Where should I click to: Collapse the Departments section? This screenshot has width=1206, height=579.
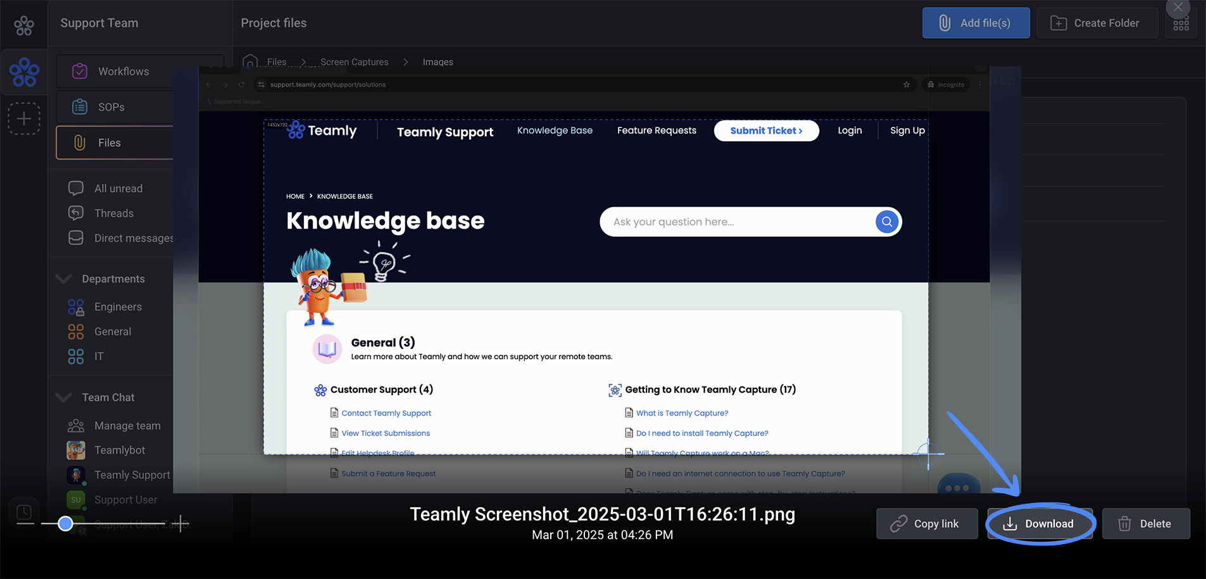click(x=63, y=279)
